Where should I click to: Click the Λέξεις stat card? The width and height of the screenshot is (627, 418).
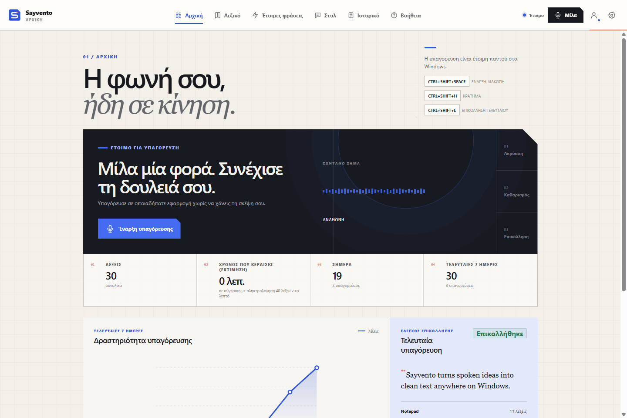[140, 280]
